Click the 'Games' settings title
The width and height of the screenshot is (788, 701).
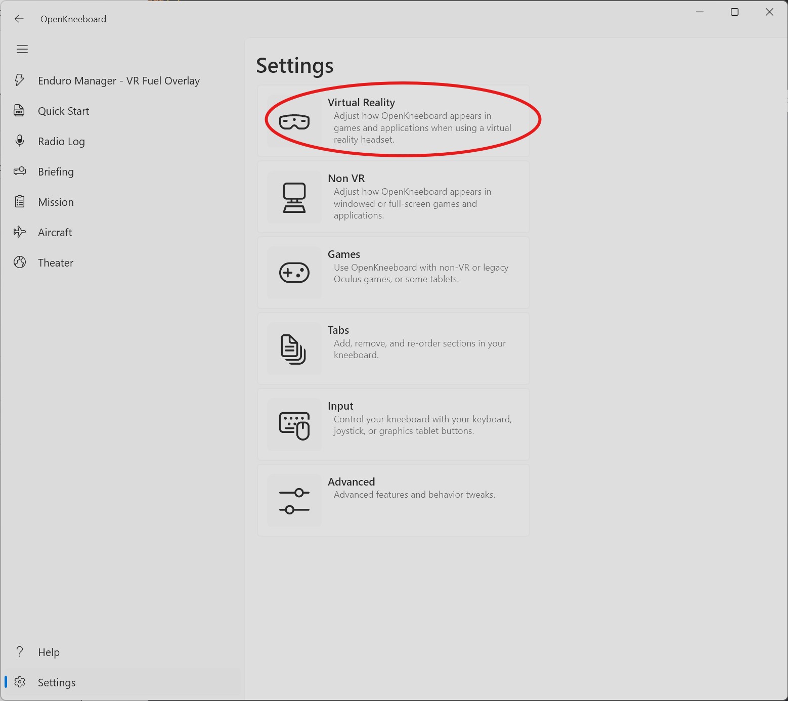(x=344, y=254)
